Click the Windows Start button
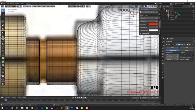 point(2,108)
